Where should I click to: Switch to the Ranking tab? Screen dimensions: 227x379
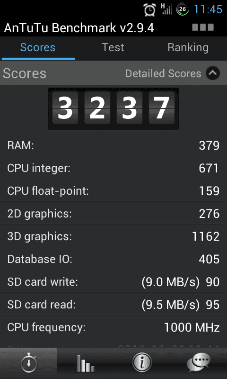pos(188,47)
